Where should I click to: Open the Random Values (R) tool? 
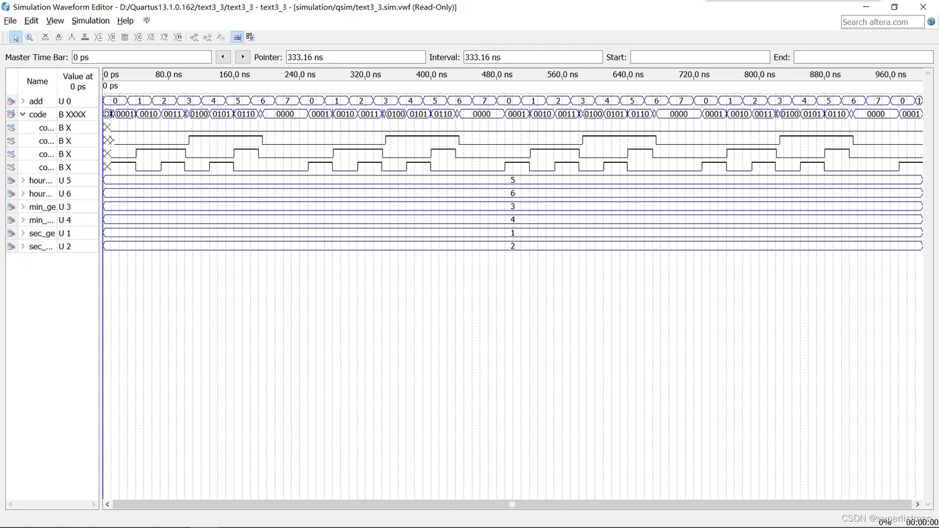178,37
